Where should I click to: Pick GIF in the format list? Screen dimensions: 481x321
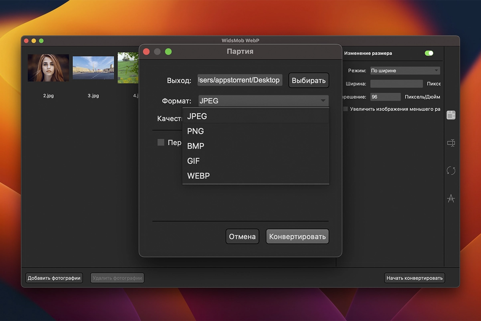tap(194, 161)
